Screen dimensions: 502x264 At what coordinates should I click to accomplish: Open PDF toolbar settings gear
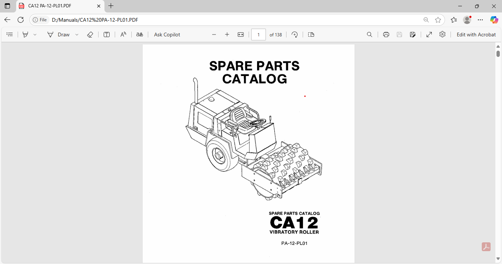(442, 34)
